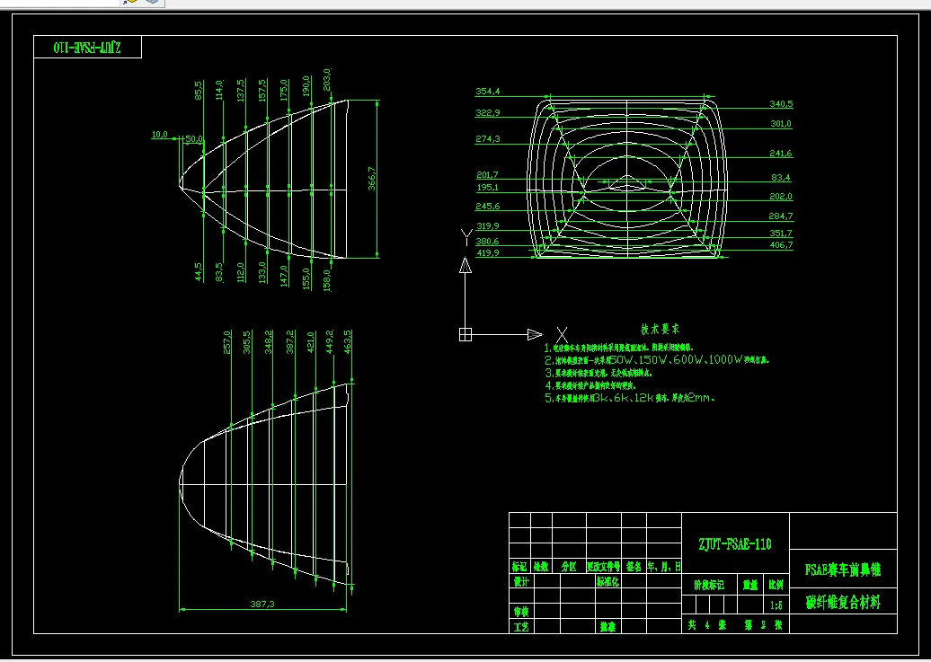Select the 碳纤维复合材料 material text

click(843, 602)
